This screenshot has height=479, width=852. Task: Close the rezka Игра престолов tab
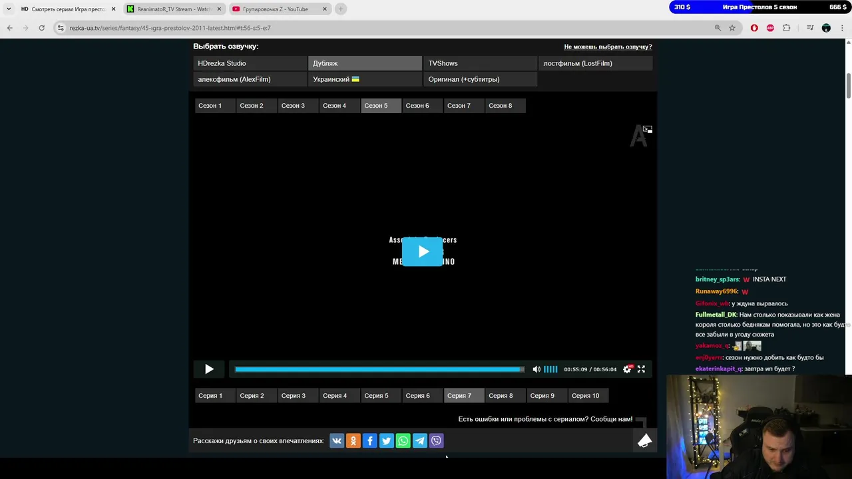(x=113, y=9)
